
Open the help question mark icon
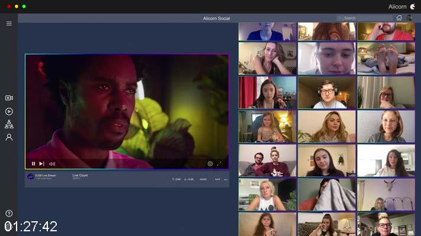(x=9, y=214)
